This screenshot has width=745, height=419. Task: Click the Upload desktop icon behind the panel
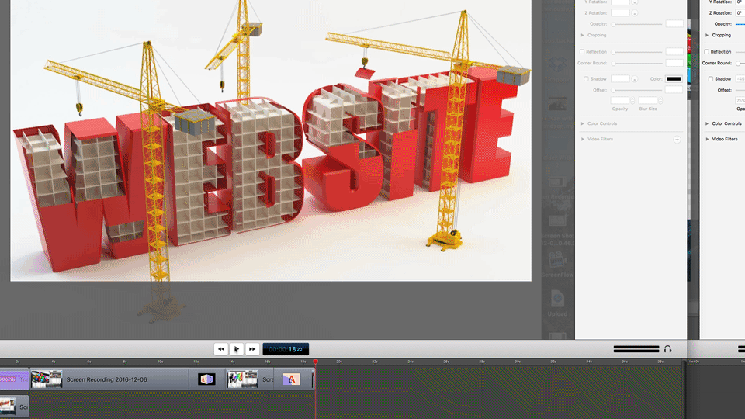click(557, 304)
